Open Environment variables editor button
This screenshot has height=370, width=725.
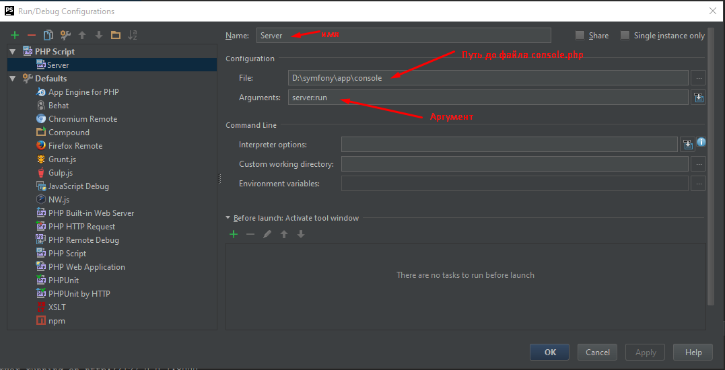pos(699,184)
